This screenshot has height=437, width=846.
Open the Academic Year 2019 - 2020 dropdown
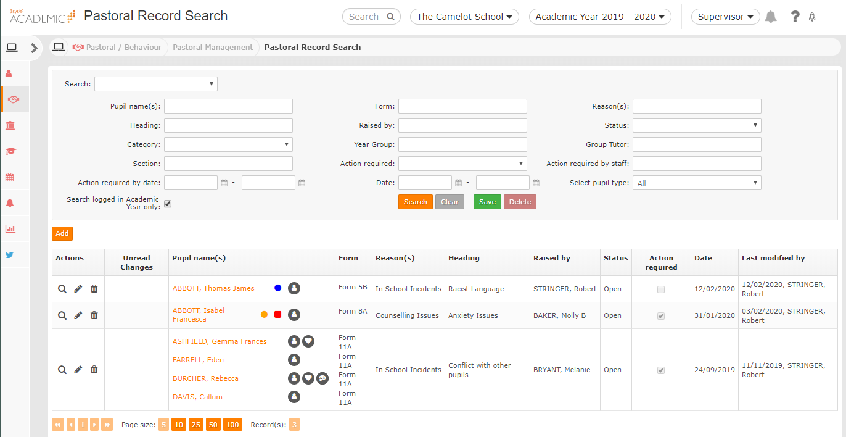[x=599, y=17]
